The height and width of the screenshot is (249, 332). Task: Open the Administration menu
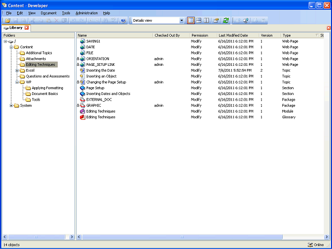pyautogui.click(x=87, y=13)
